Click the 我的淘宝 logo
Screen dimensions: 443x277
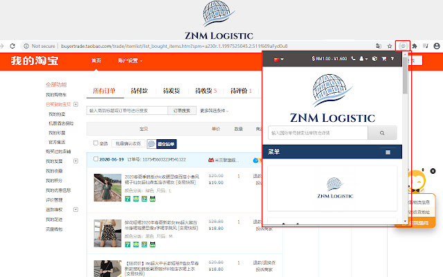[35, 60]
